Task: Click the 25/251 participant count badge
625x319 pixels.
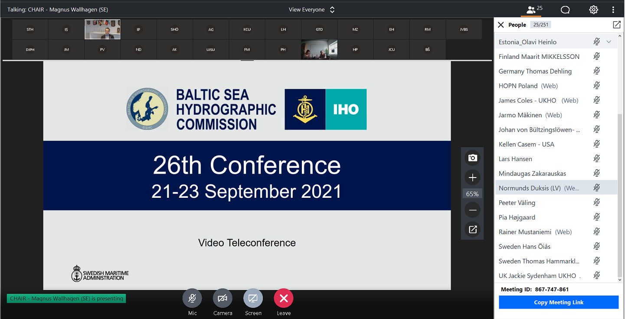Action: click(540, 25)
